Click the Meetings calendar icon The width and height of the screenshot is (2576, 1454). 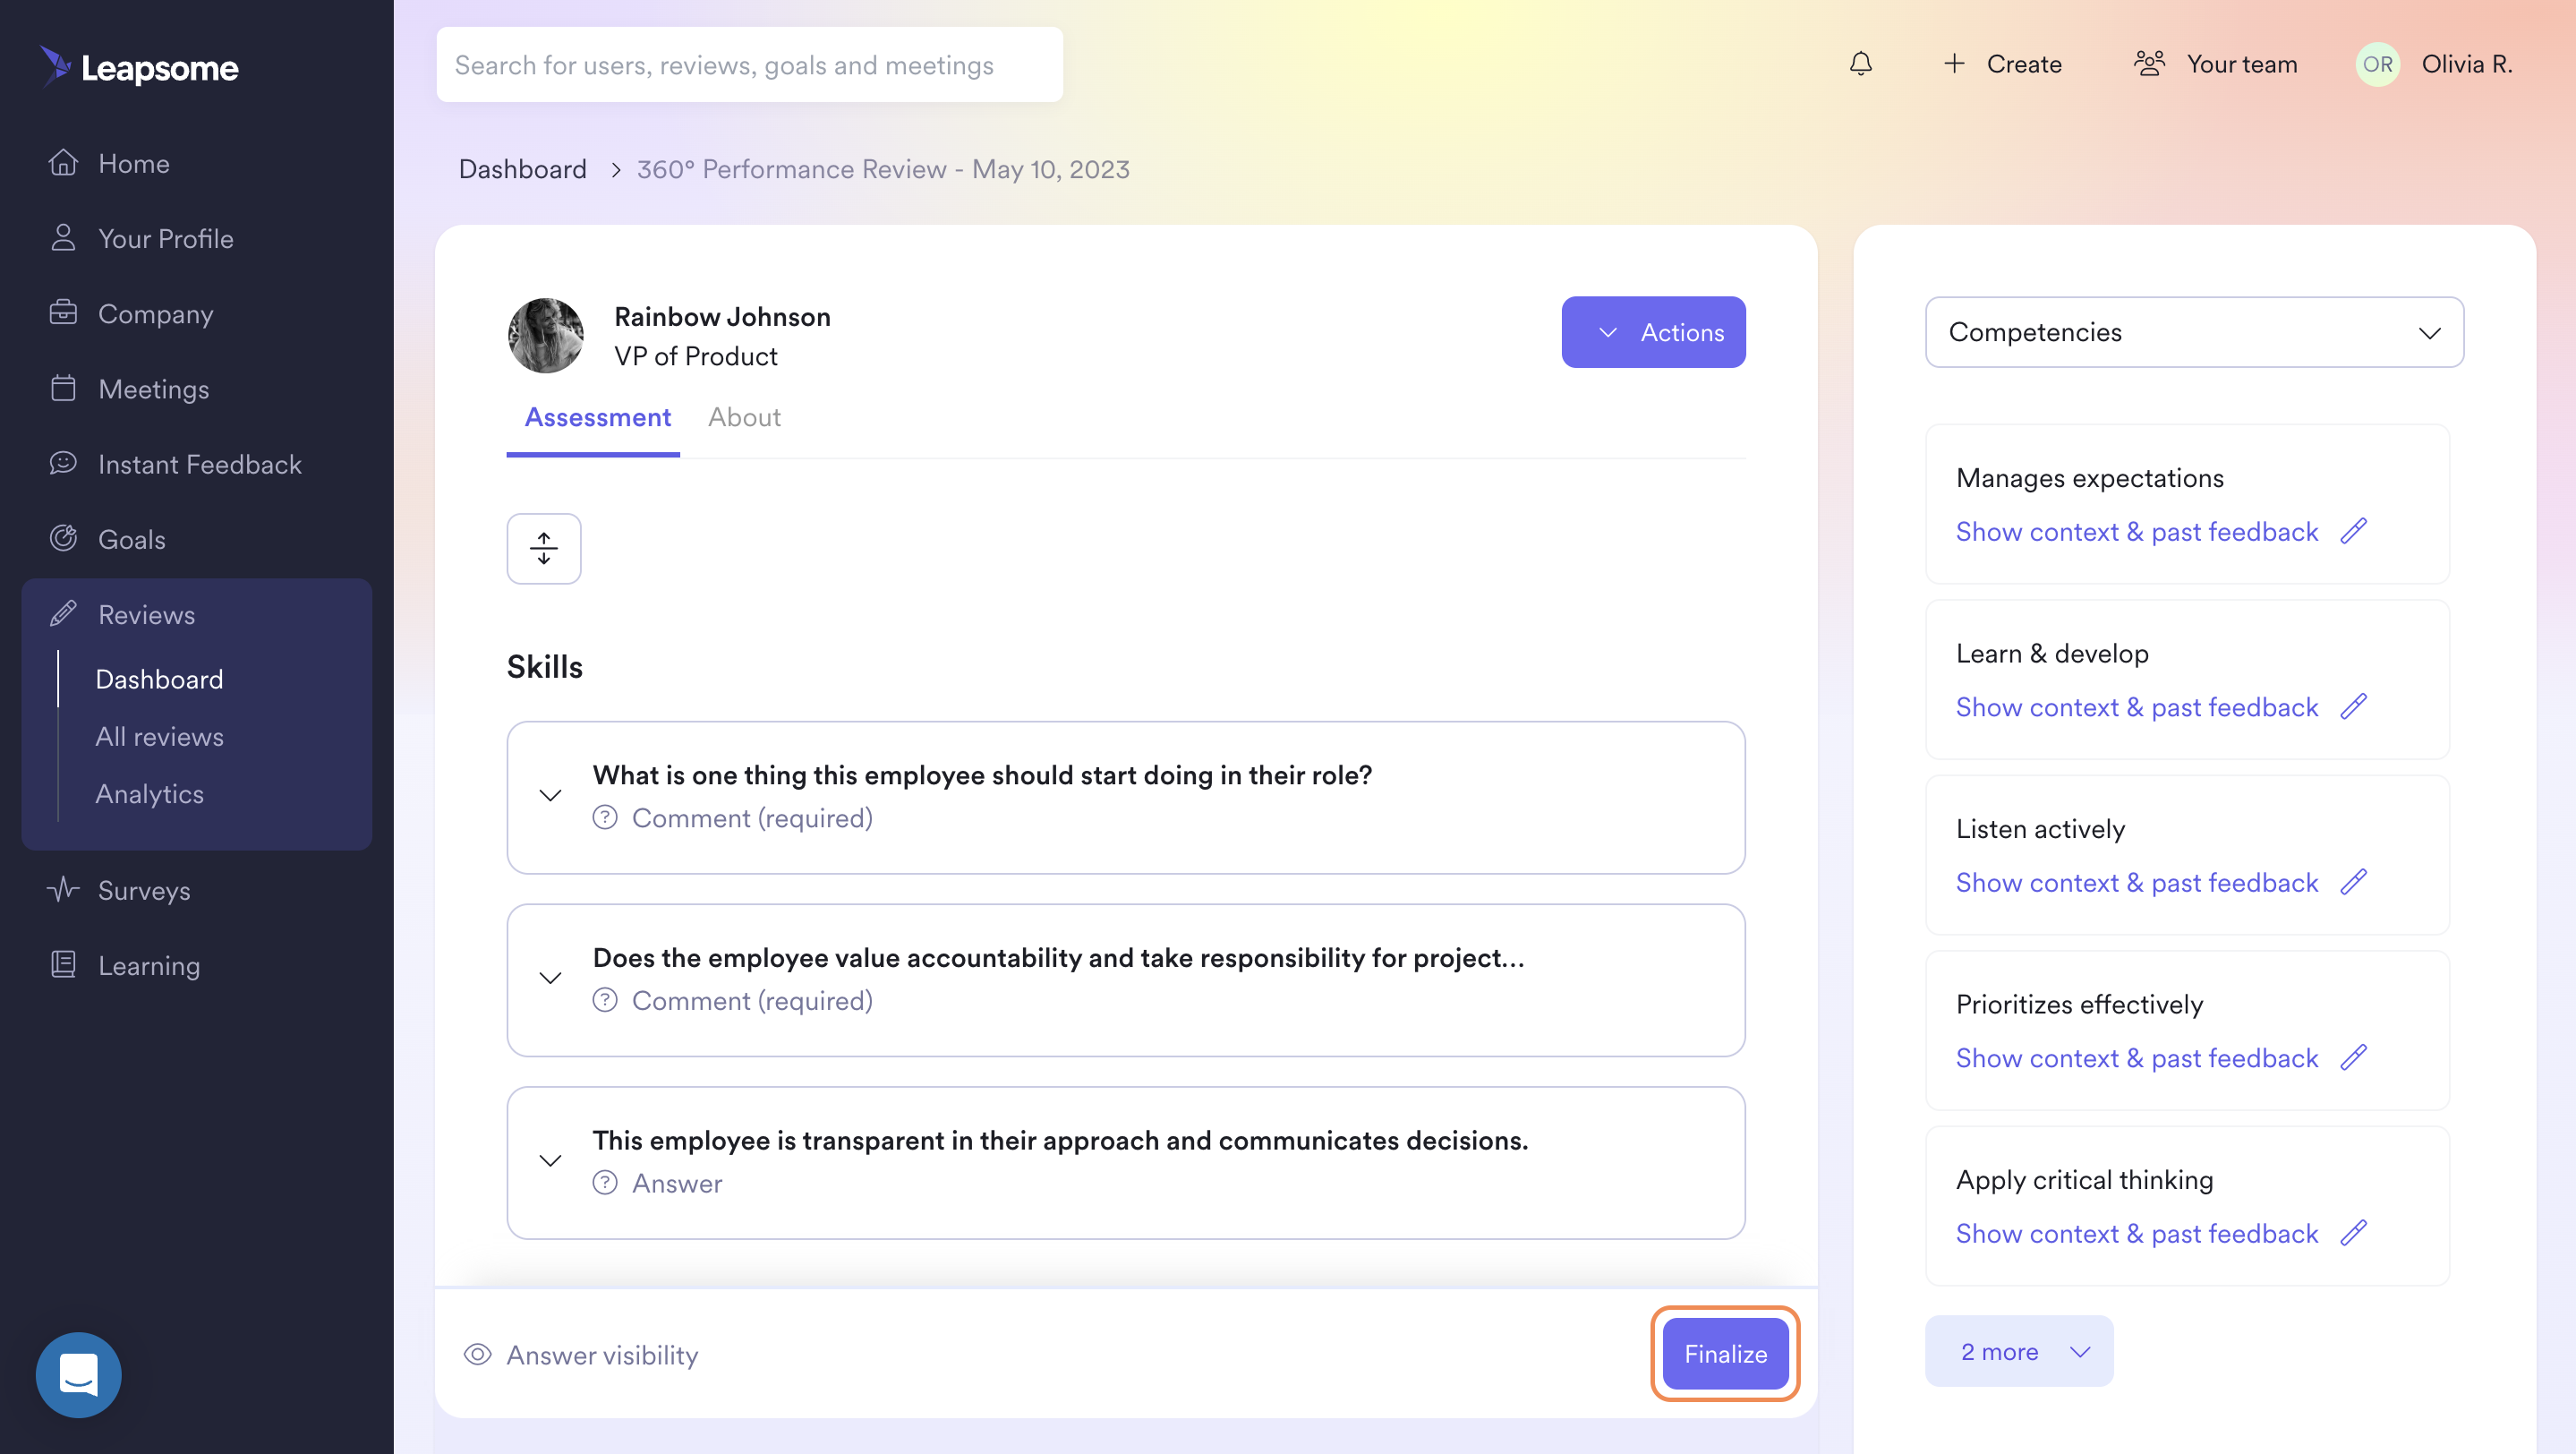[x=63, y=388]
